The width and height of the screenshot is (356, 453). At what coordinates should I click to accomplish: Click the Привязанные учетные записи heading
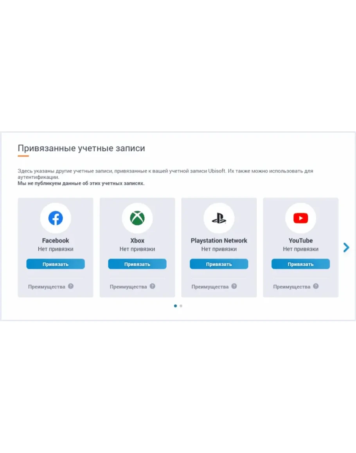(x=81, y=148)
